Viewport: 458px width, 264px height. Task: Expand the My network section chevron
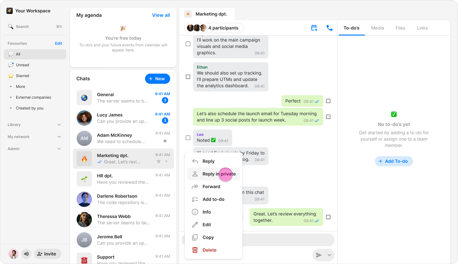pyautogui.click(x=59, y=137)
